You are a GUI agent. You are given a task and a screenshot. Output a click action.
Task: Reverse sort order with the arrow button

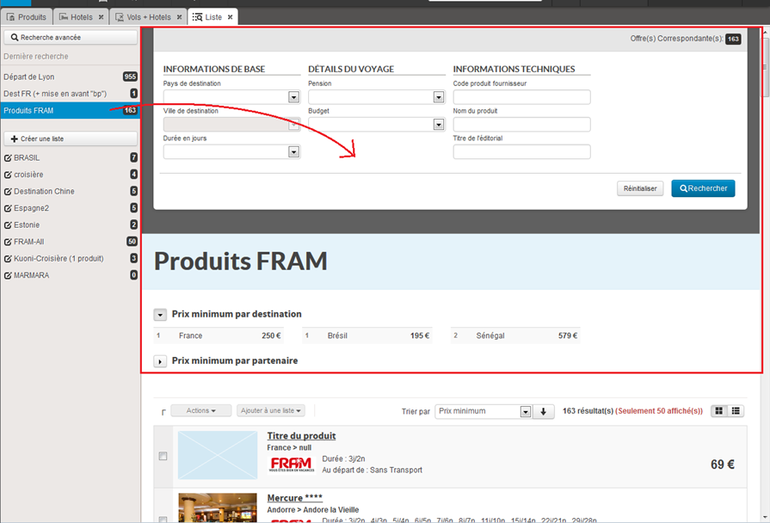pos(543,411)
